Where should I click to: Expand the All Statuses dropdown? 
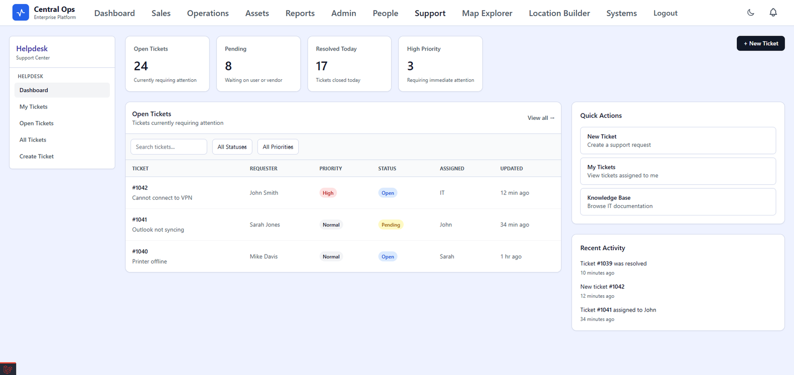[x=232, y=147]
